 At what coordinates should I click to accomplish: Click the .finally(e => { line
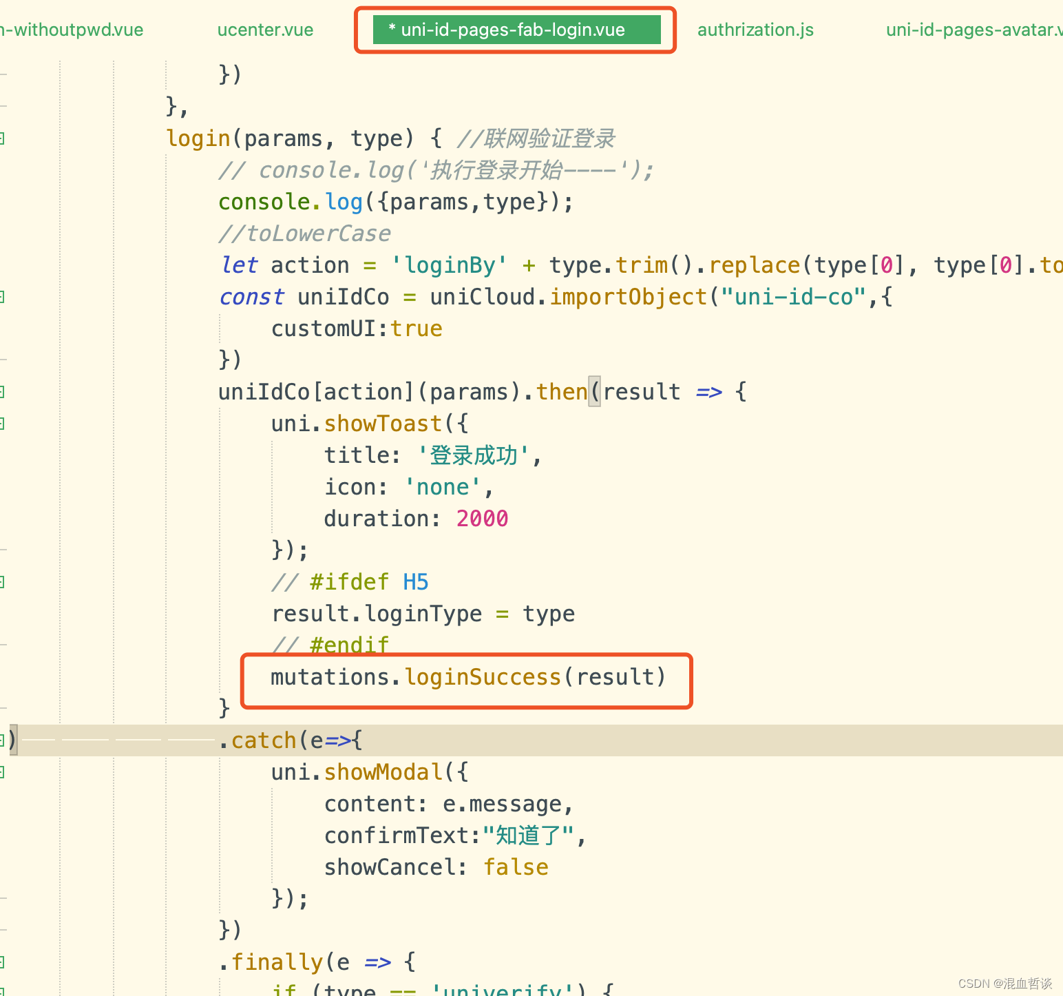pos(317,962)
